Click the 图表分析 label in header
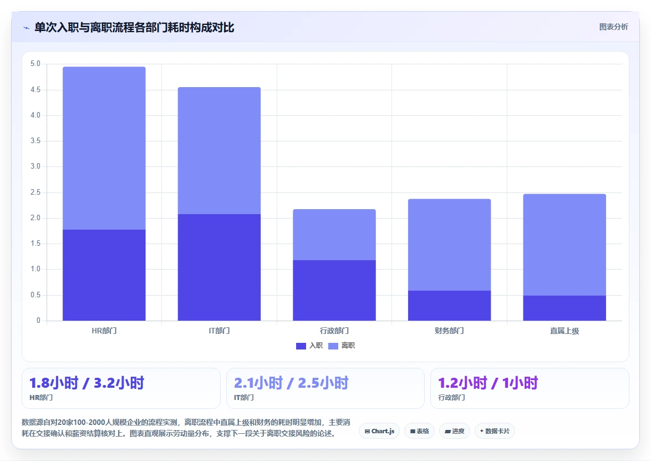This screenshot has width=651, height=461. coord(613,27)
